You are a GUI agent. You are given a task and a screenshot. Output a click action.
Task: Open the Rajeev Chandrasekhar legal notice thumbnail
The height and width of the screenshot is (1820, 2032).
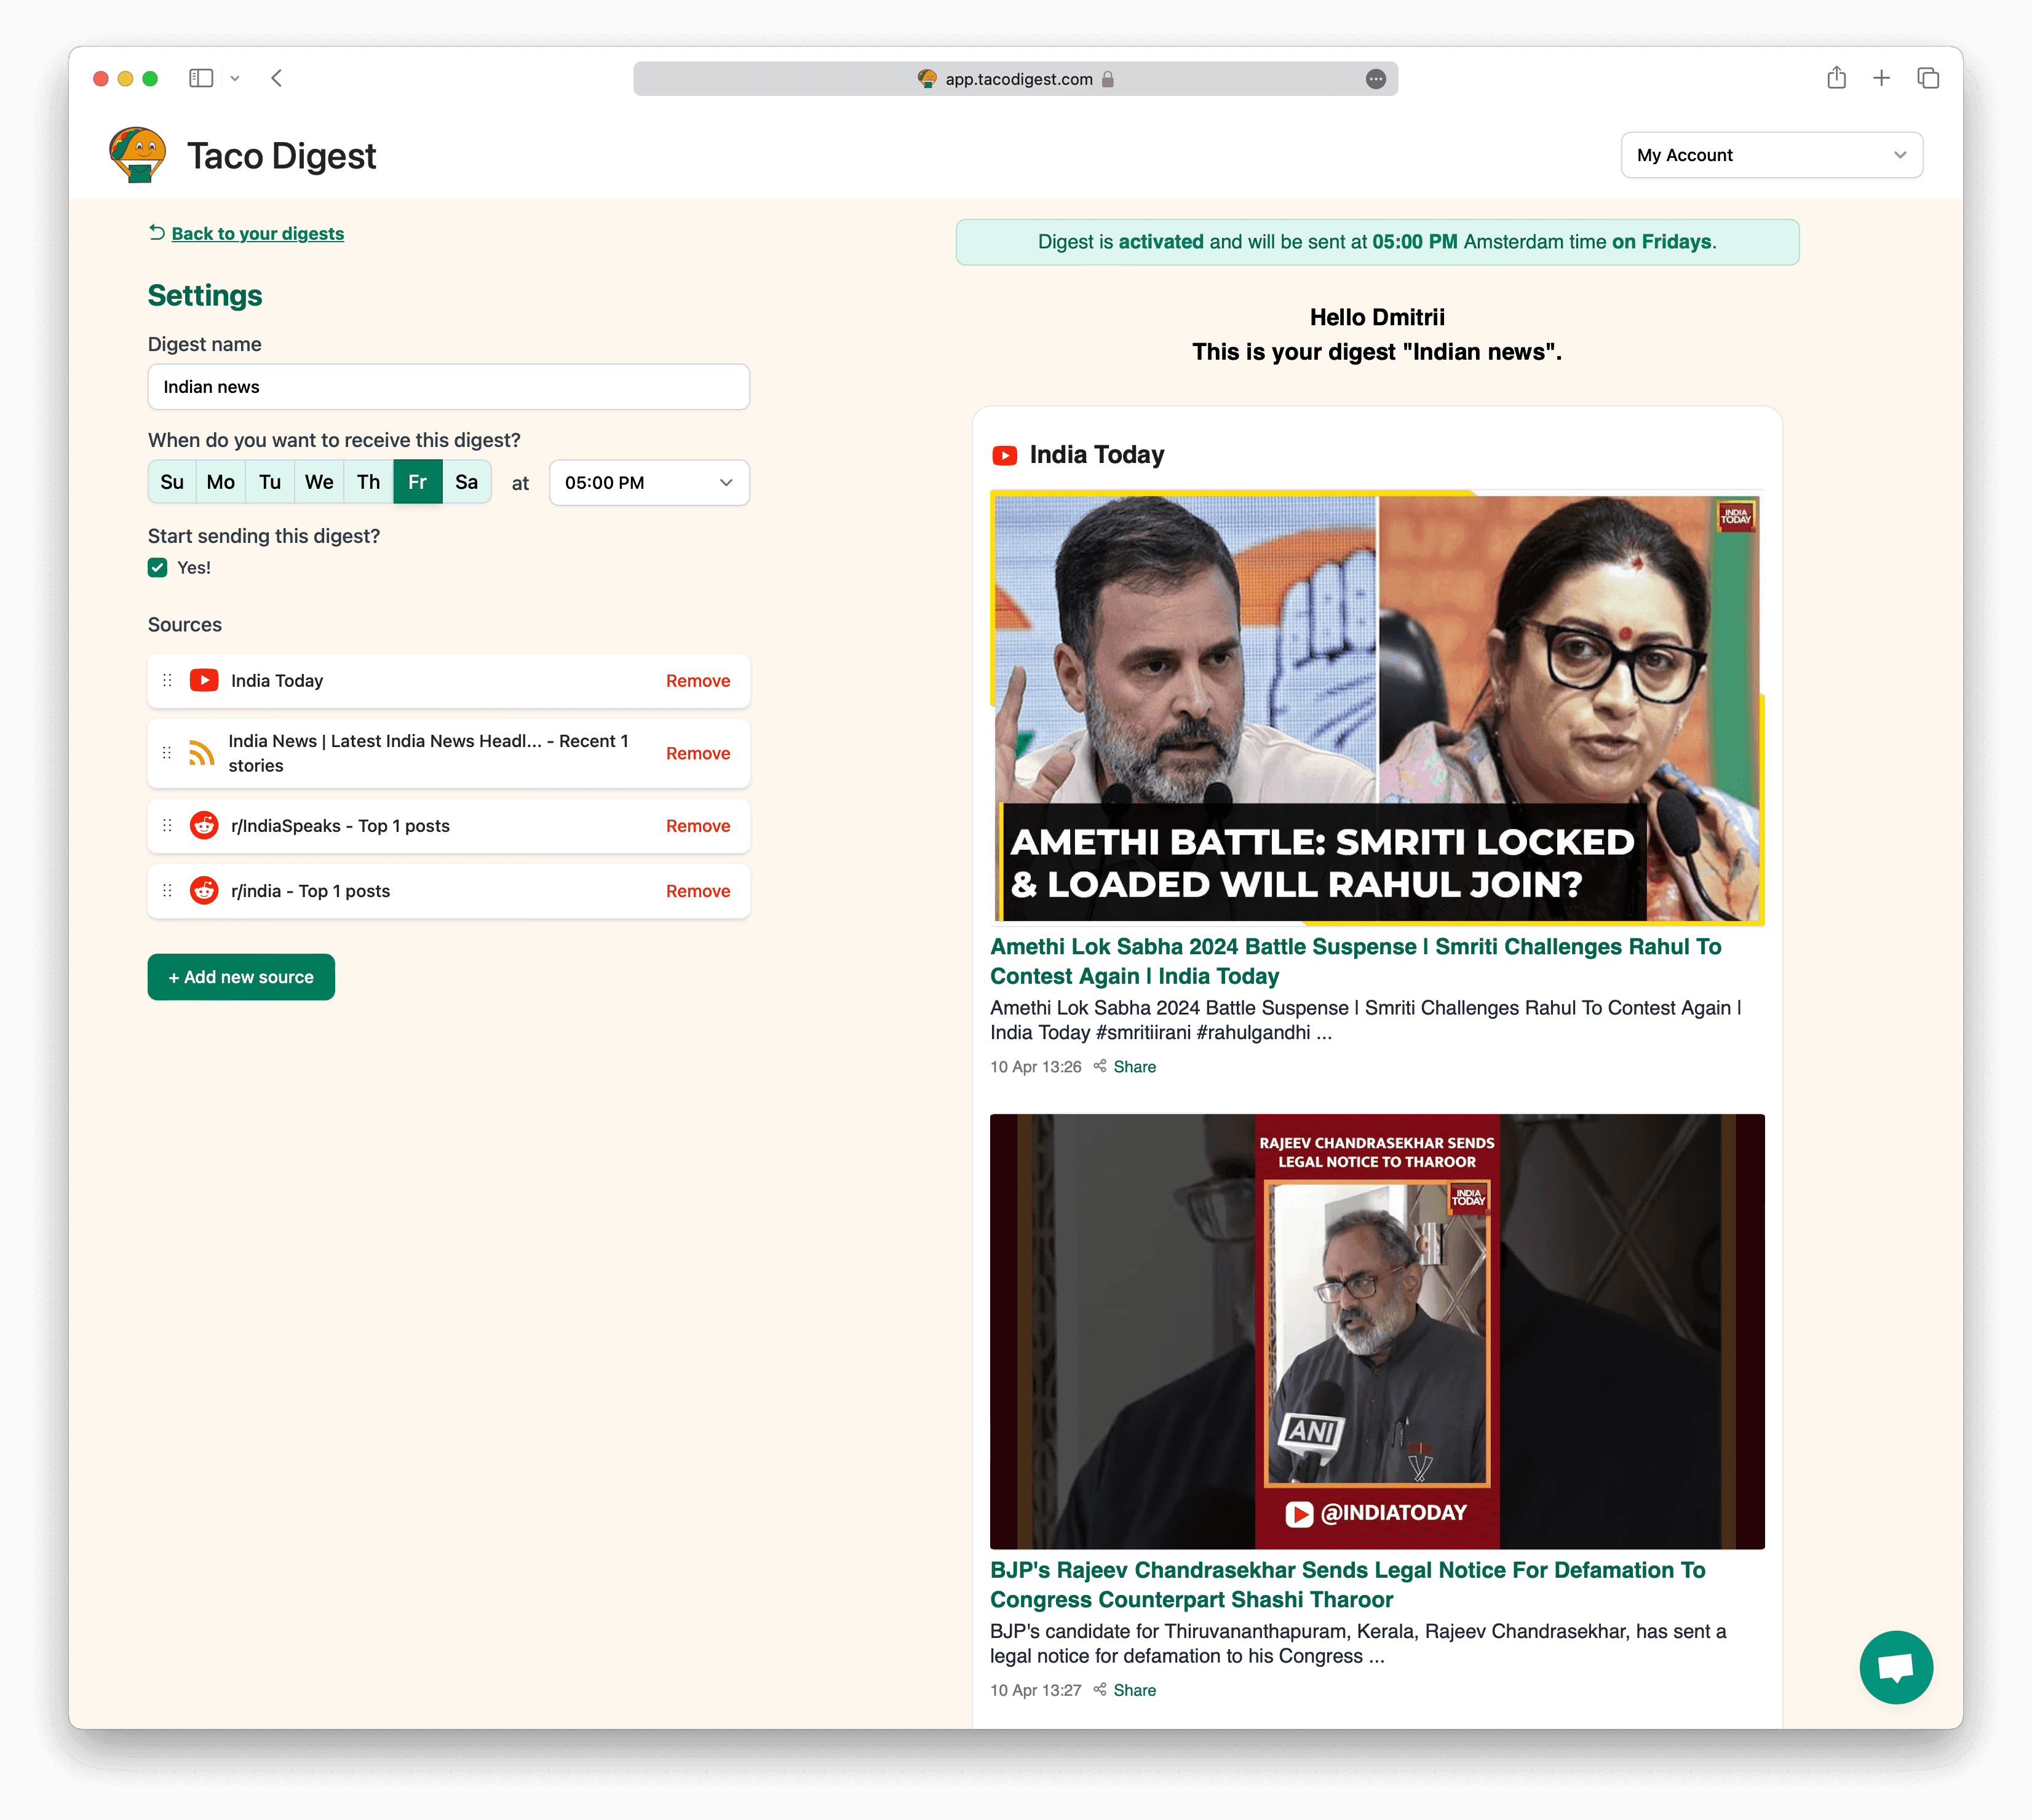click(x=1377, y=1331)
